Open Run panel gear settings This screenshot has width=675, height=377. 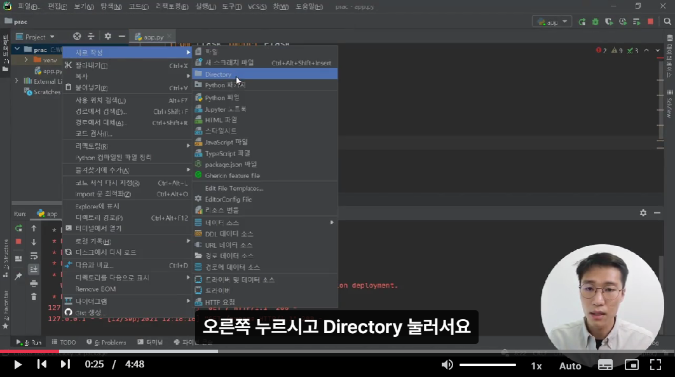(643, 213)
